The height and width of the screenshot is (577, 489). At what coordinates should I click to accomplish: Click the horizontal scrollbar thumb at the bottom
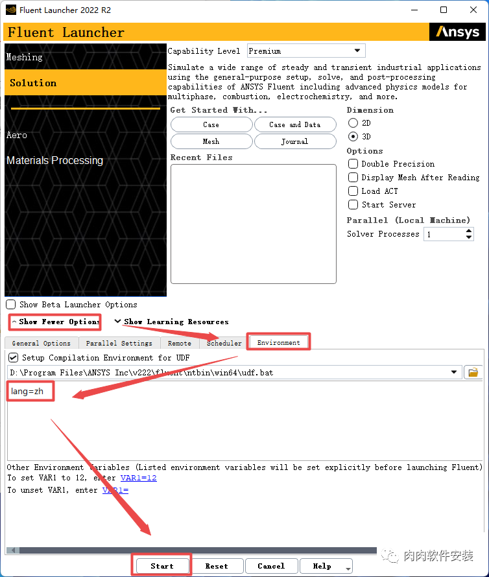pyautogui.click(x=198, y=550)
